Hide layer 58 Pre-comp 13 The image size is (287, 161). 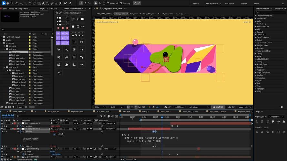[2, 157]
